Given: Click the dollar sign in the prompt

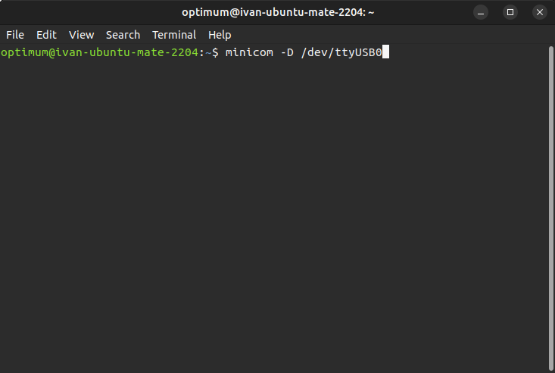Looking at the screenshot, I should click(215, 52).
